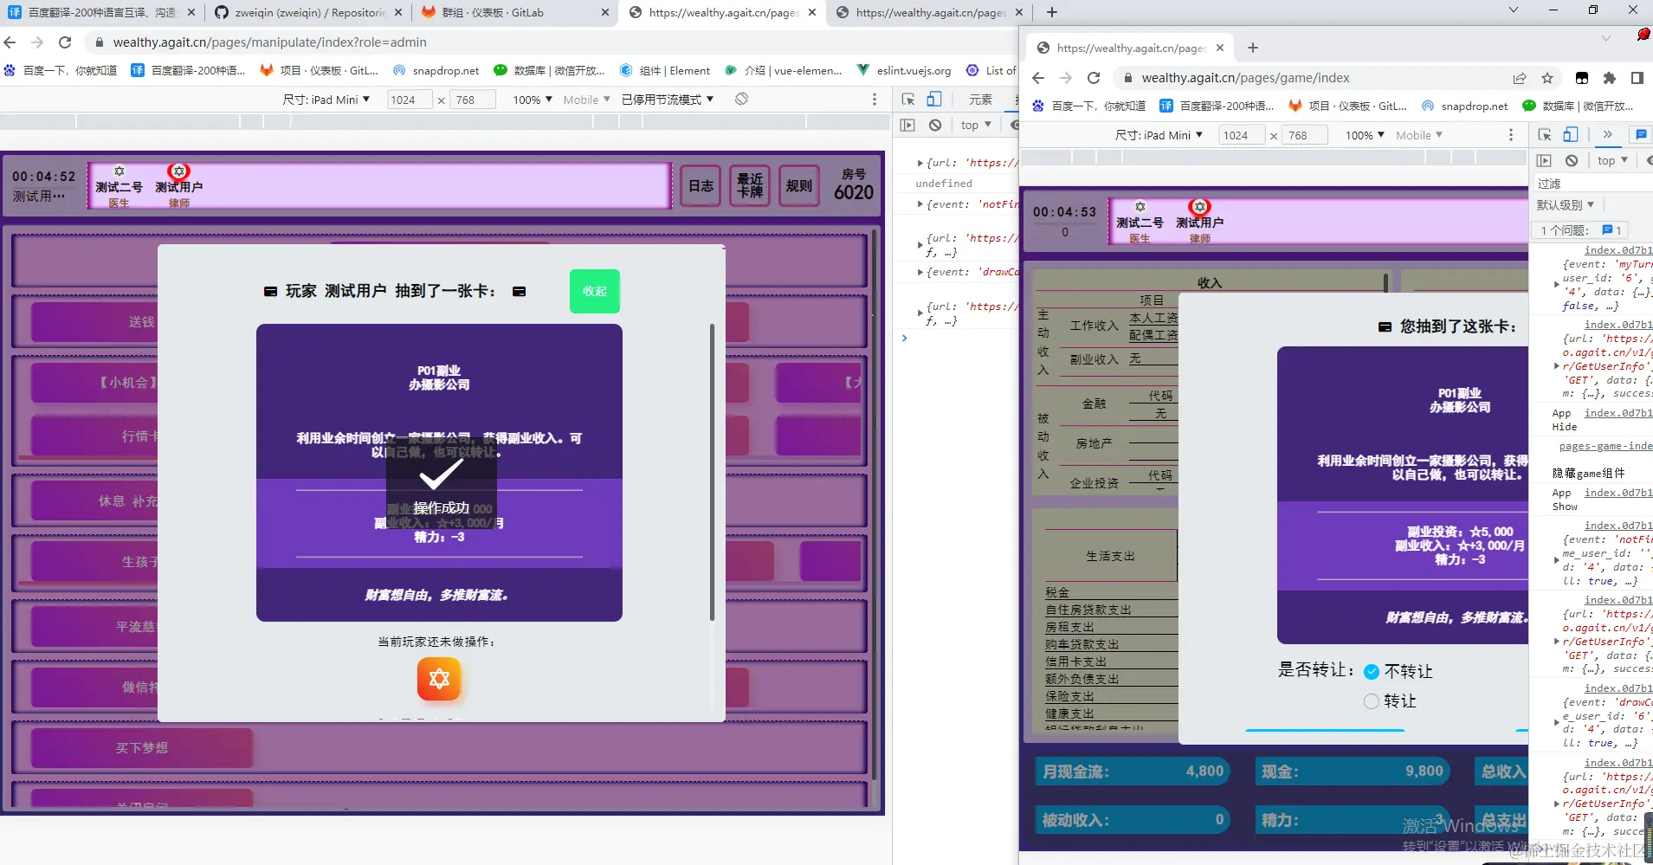Bookmark the game page with the star icon
This screenshot has width=1653, height=865.
(x=1547, y=78)
